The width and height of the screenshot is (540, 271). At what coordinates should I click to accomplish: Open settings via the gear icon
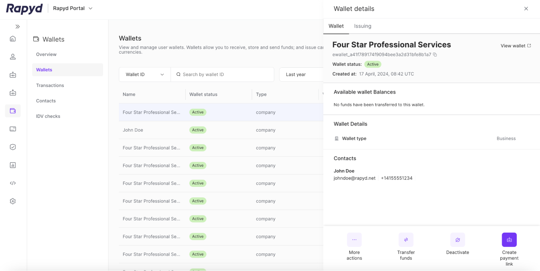coord(13,201)
